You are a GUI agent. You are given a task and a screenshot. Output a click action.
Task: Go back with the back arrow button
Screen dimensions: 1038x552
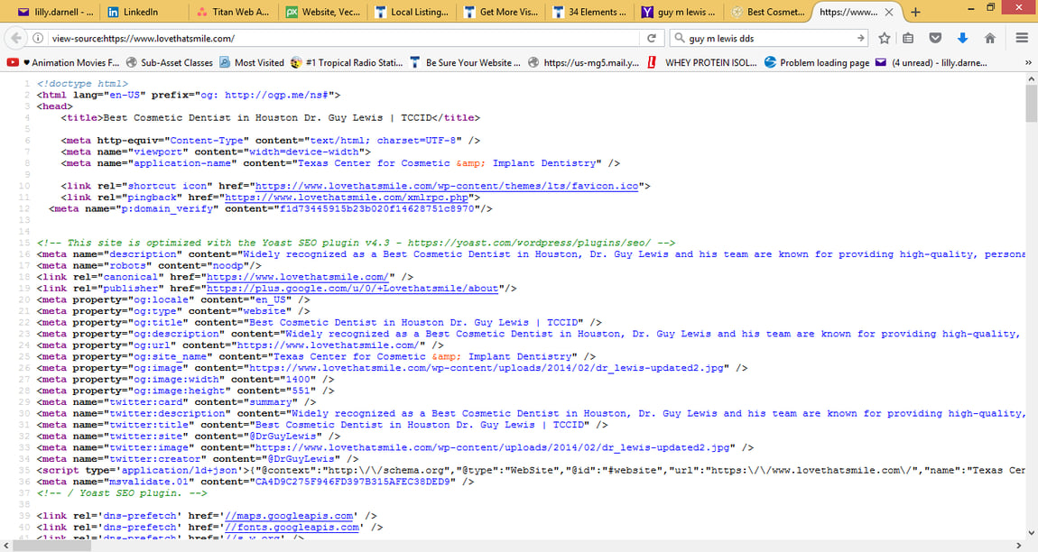coord(16,39)
